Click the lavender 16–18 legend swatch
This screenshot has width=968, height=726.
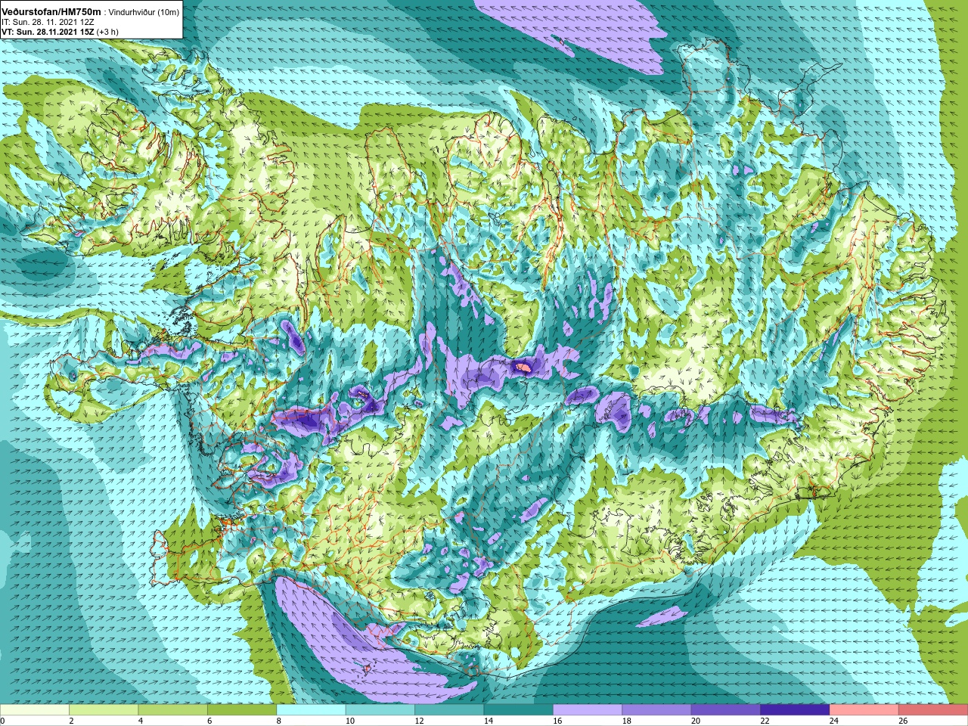[588, 710]
